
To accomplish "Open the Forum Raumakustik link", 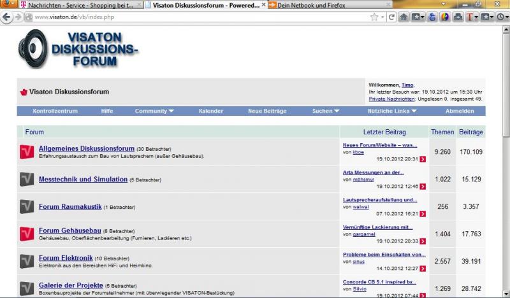I will 70,207.
